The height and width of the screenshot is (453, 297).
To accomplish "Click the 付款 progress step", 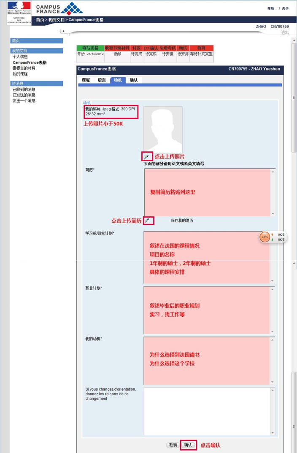I will click(136, 48).
